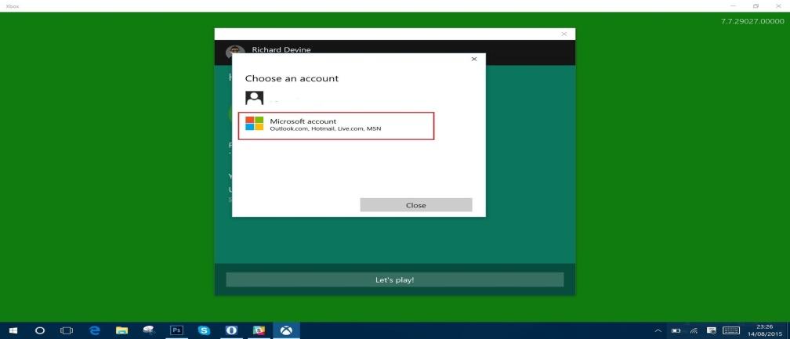Click the Choose an account heading
This screenshot has height=339, width=790.
tap(292, 78)
